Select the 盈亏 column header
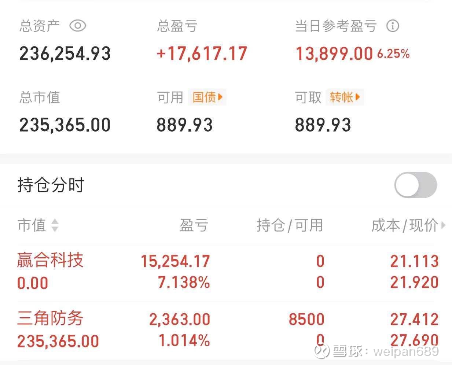Screen dimensions: 452x365 pos(194,225)
